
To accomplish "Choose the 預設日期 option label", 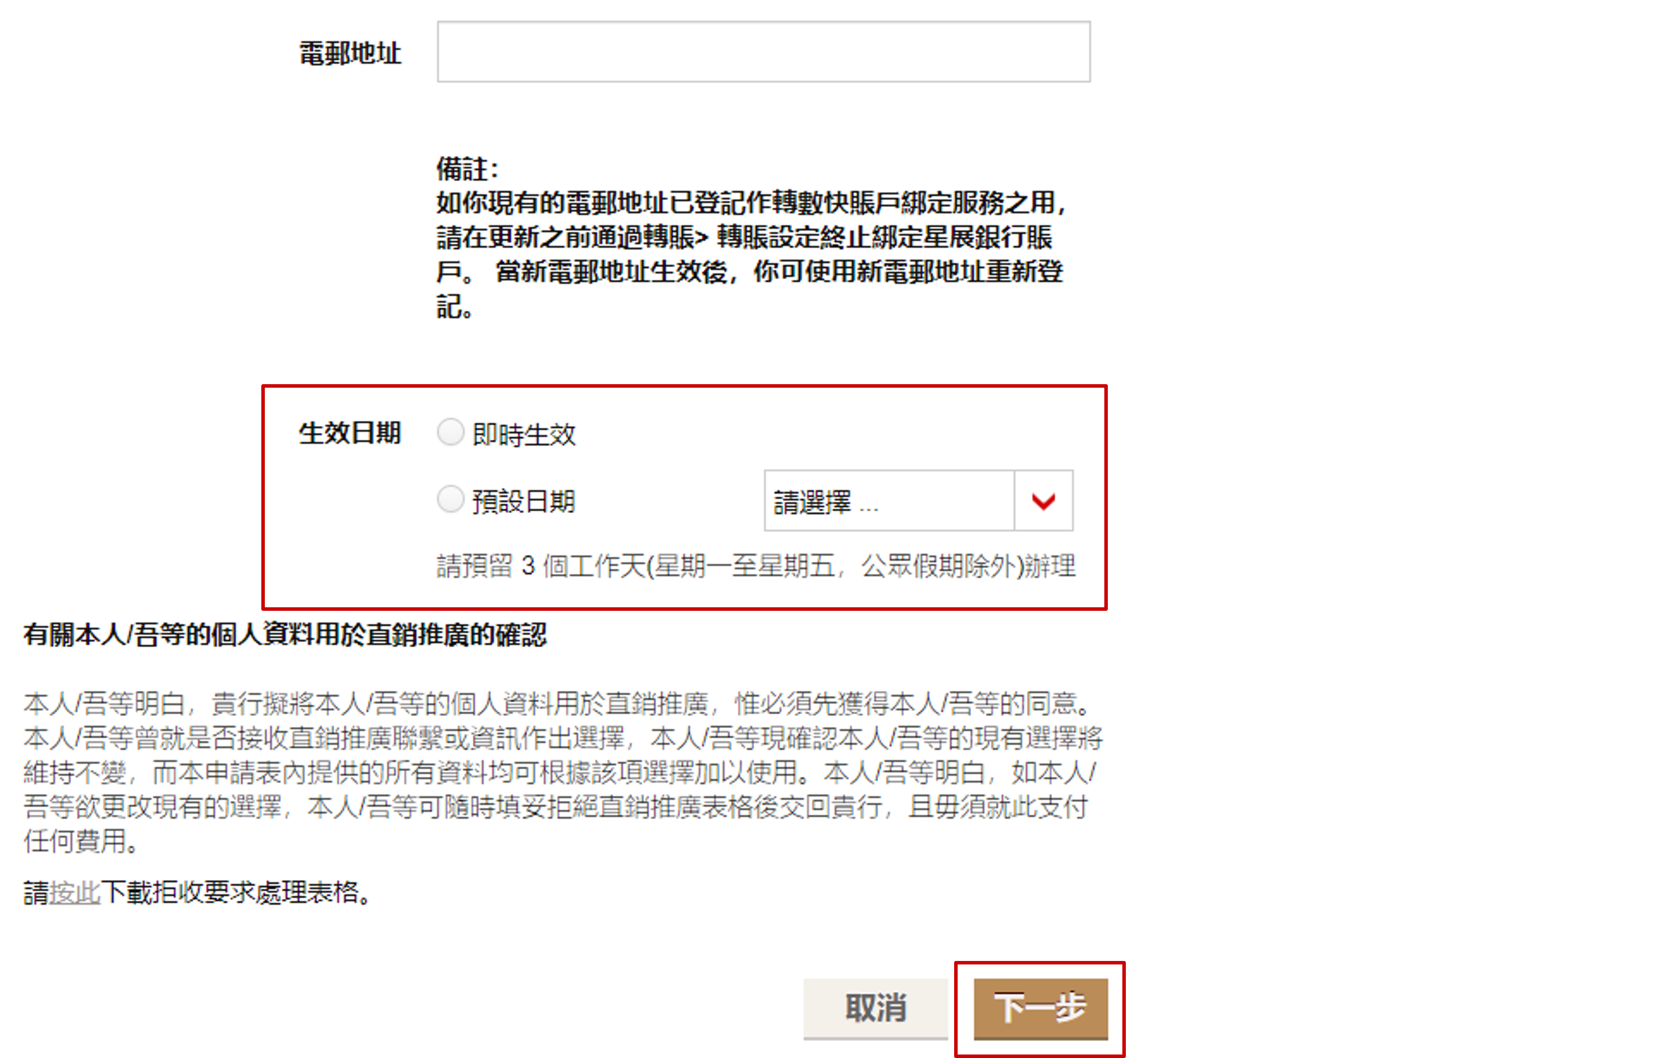I will 524,501.
